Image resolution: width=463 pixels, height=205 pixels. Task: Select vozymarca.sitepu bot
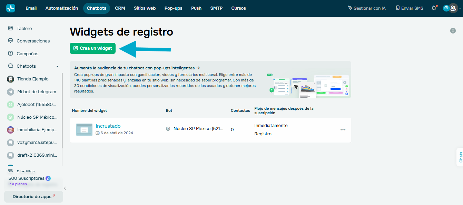point(37,143)
